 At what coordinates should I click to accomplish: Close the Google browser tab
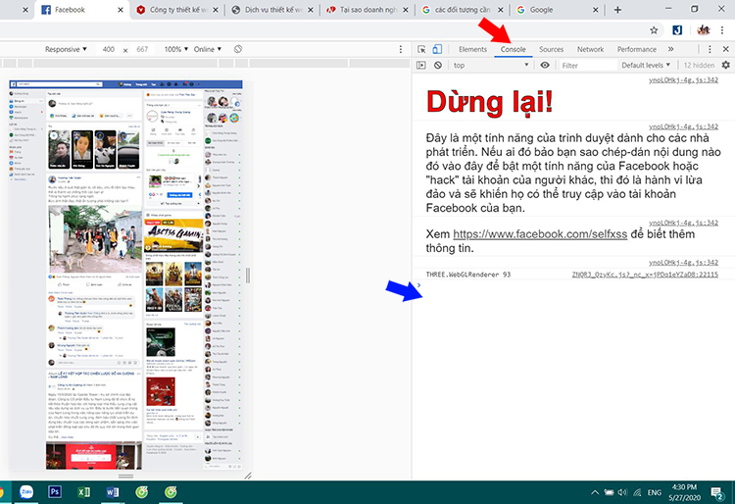[x=595, y=10]
